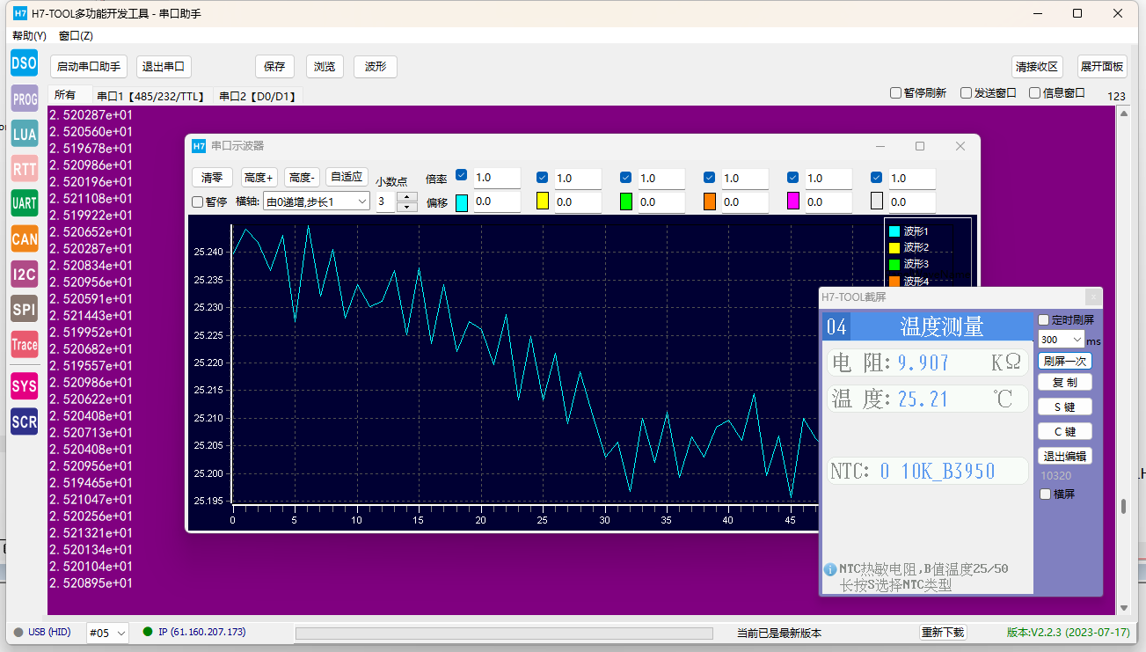The height and width of the screenshot is (652, 1146).
Task: Open the #05 device number dropdown
Action: coord(108,633)
